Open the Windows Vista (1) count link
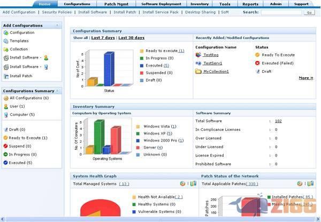 (173, 127)
